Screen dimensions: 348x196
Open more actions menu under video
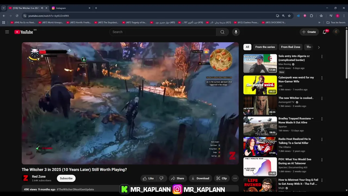click(x=235, y=178)
